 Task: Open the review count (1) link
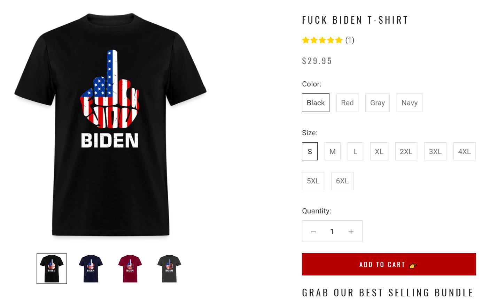(350, 40)
